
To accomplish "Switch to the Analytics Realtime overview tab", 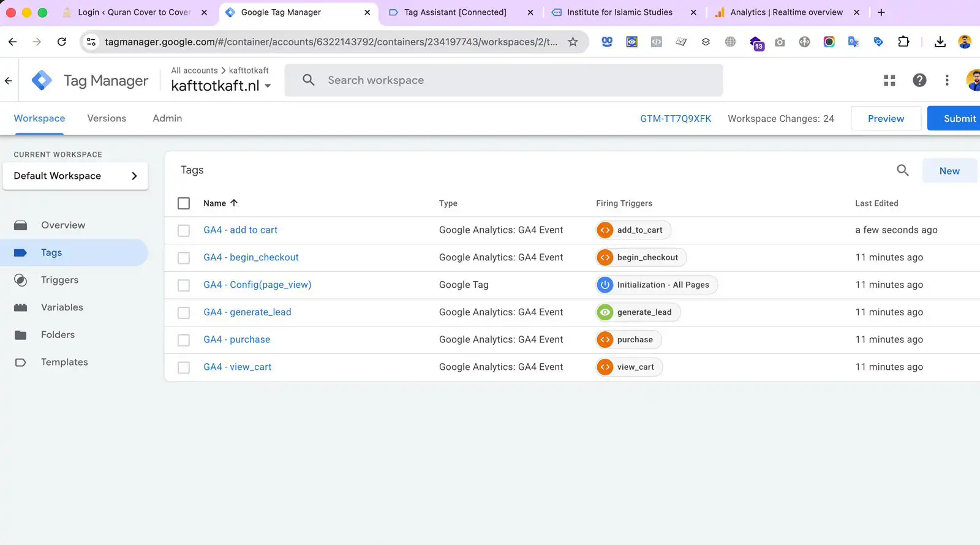I will point(786,12).
